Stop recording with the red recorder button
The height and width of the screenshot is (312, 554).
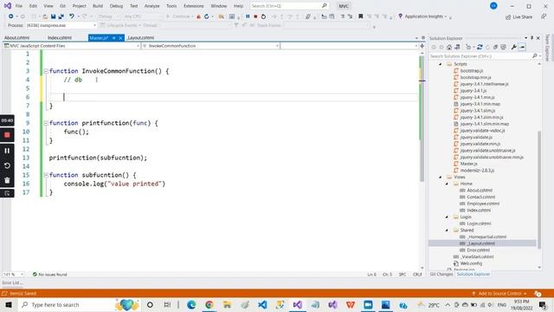pyautogui.click(x=7, y=135)
